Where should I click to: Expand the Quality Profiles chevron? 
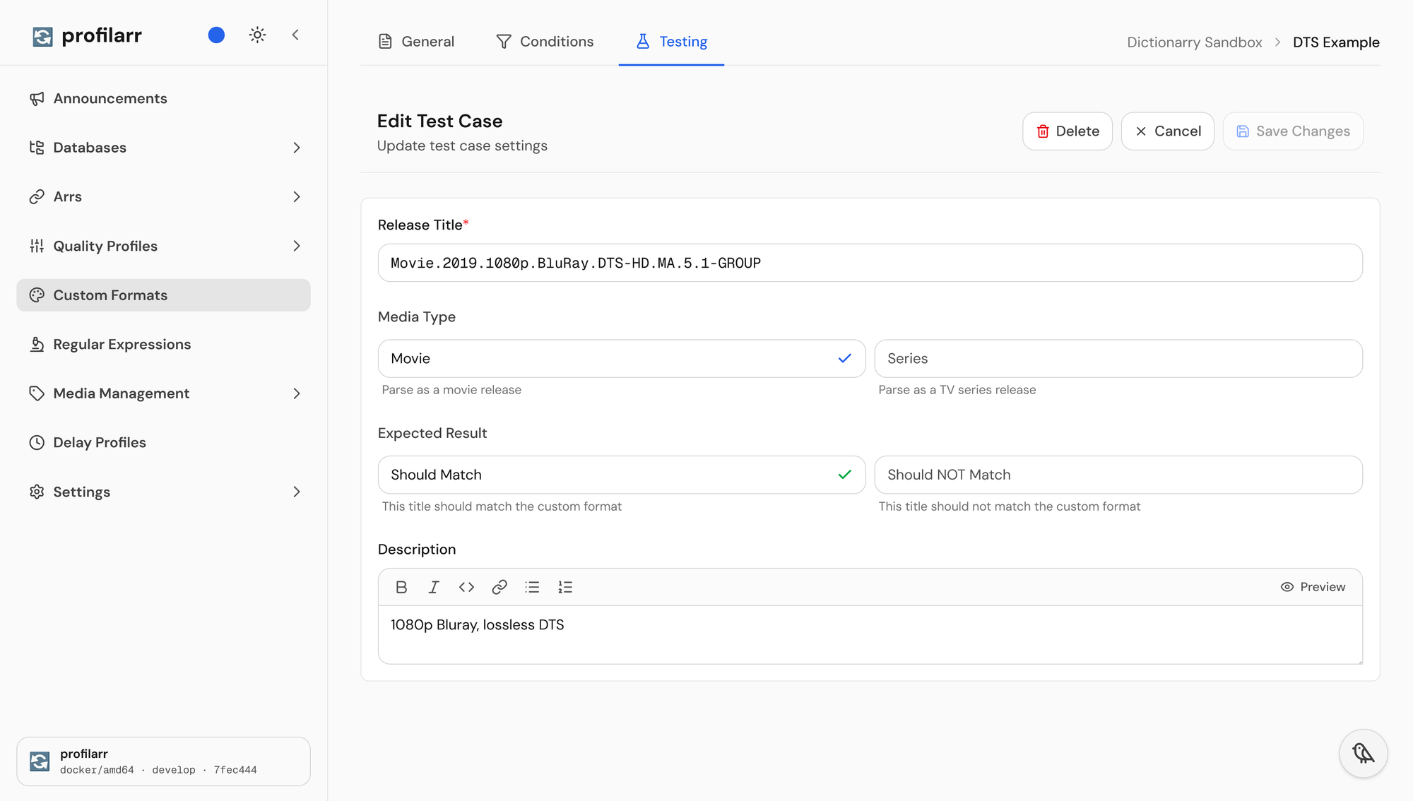297,246
